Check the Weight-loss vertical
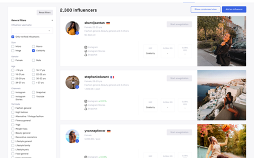254x158 pixels. [13, 129]
